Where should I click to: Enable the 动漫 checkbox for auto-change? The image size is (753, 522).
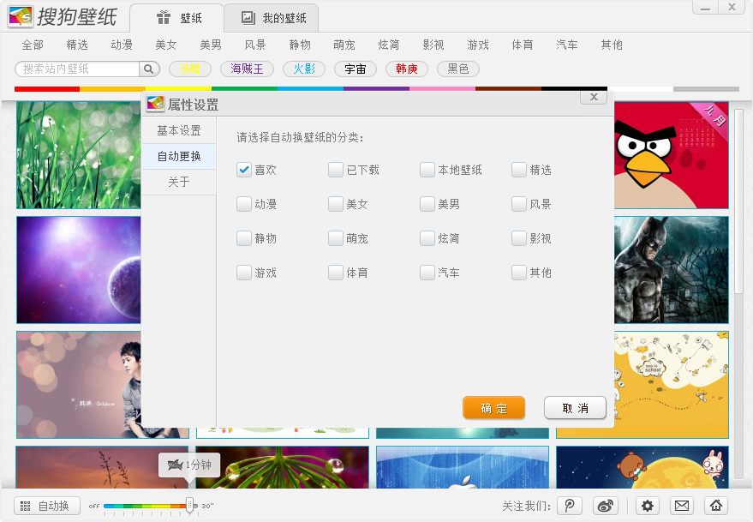tap(244, 204)
